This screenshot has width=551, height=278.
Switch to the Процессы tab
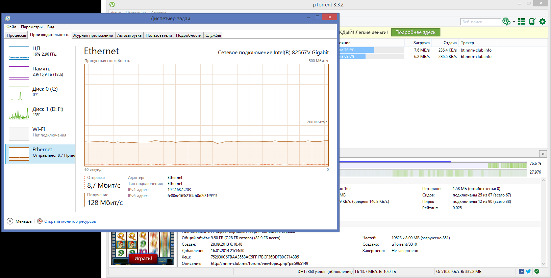(x=16, y=35)
